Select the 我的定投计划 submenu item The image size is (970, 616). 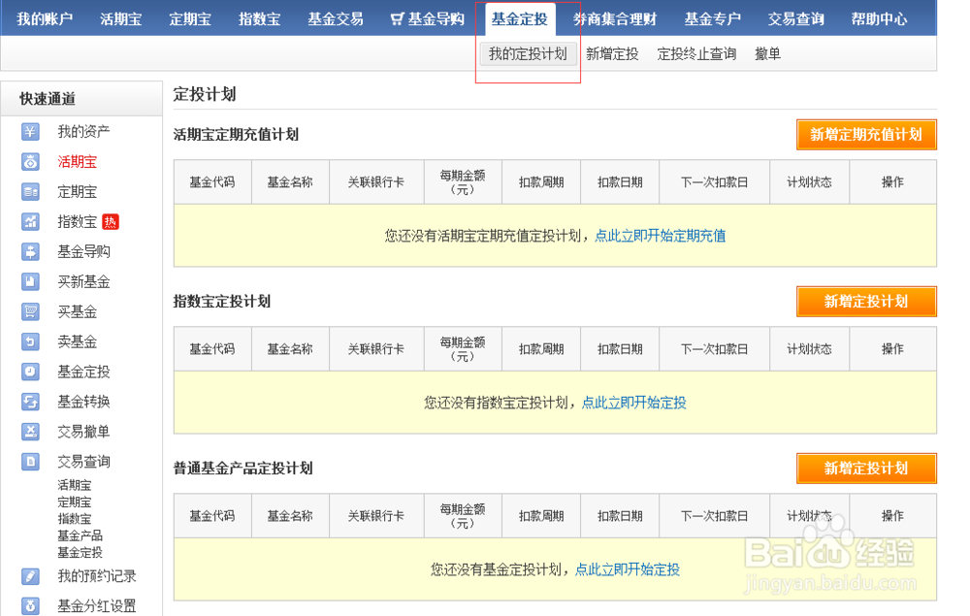click(529, 53)
